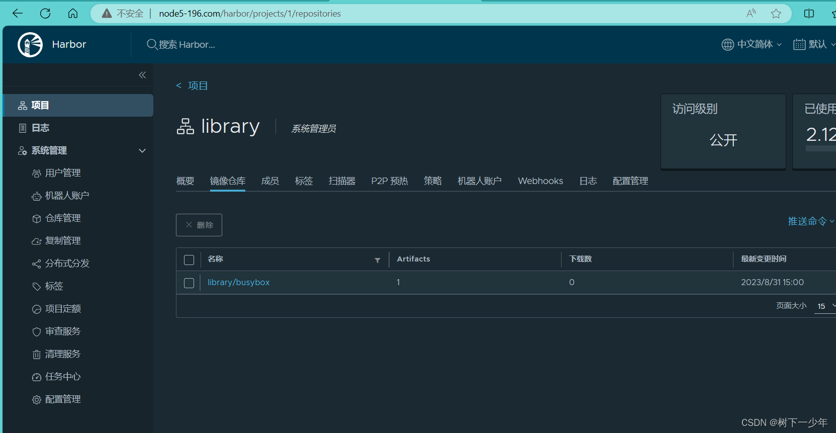Click the 用户管理 users icon
Image resolution: width=836 pixels, height=433 pixels.
point(37,174)
